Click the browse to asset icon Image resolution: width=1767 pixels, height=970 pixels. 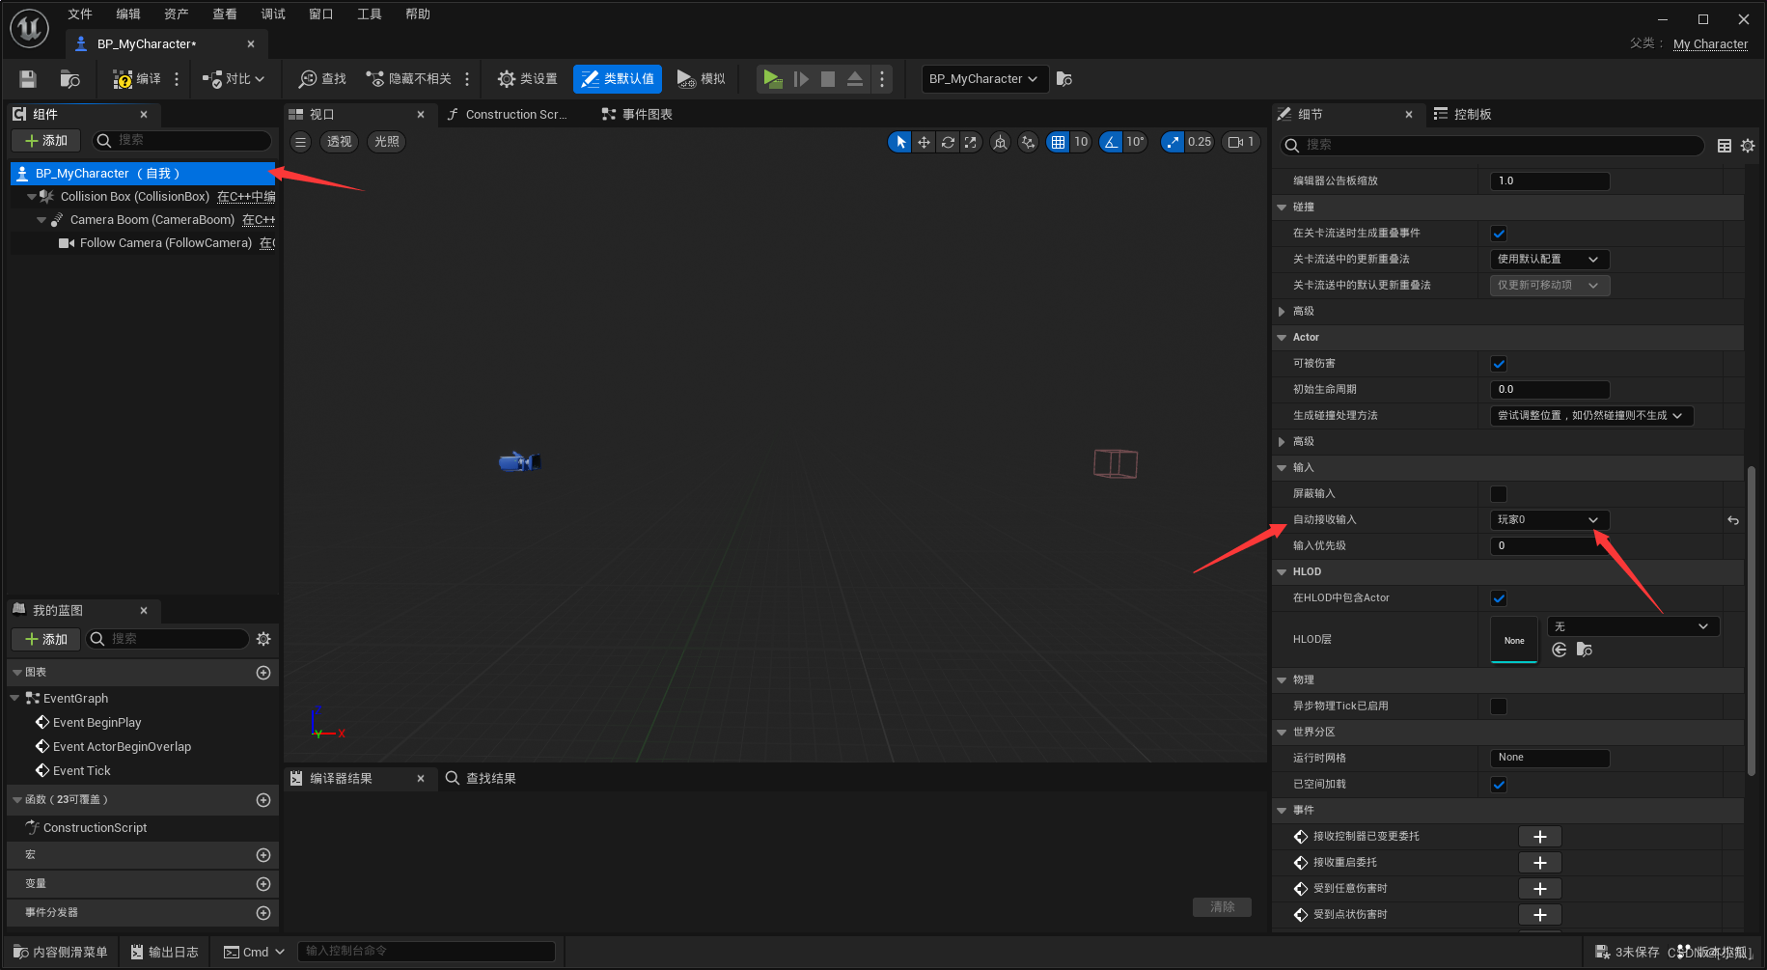69,79
